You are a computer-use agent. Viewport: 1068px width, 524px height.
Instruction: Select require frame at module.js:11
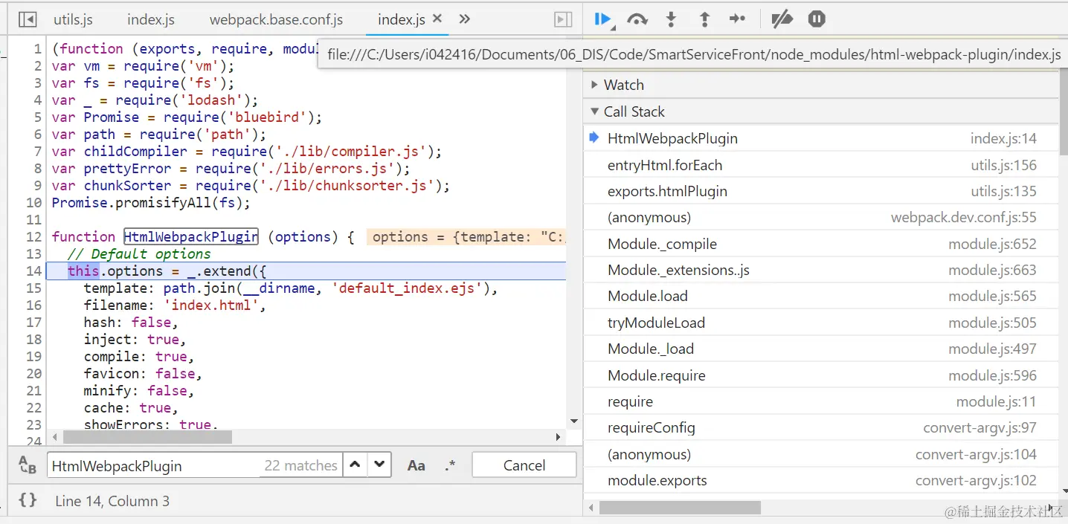pos(820,401)
